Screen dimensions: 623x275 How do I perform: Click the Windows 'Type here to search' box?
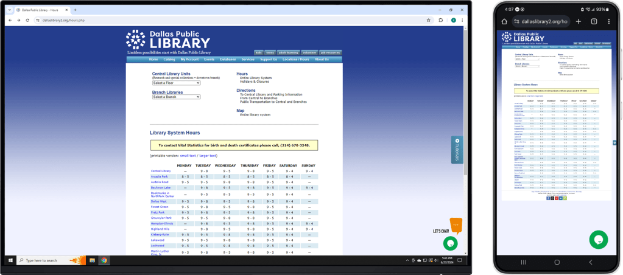click(x=45, y=260)
